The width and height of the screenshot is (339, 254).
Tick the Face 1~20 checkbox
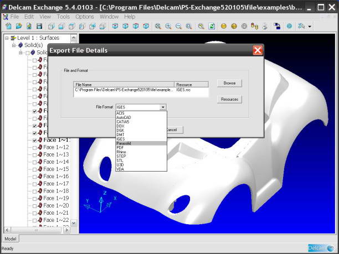coord(34,206)
